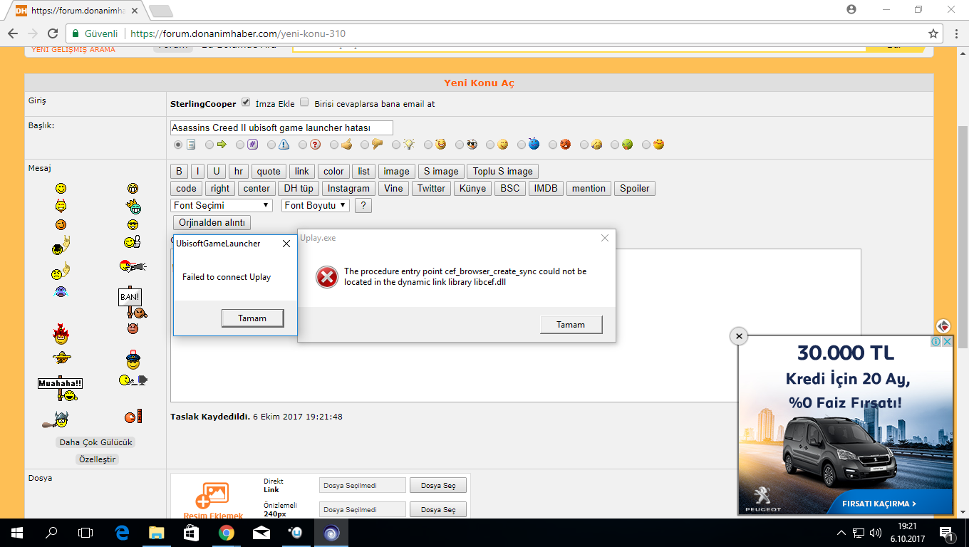The image size is (969, 547).
Task: Insert the viking with club emoticon
Action: (x=56, y=420)
